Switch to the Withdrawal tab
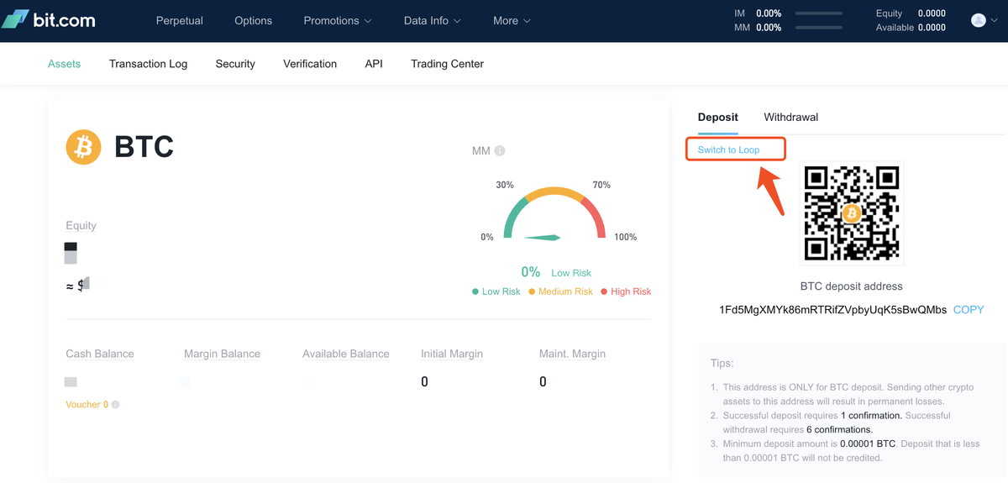Image resolution: width=1008 pixels, height=483 pixels. (791, 118)
